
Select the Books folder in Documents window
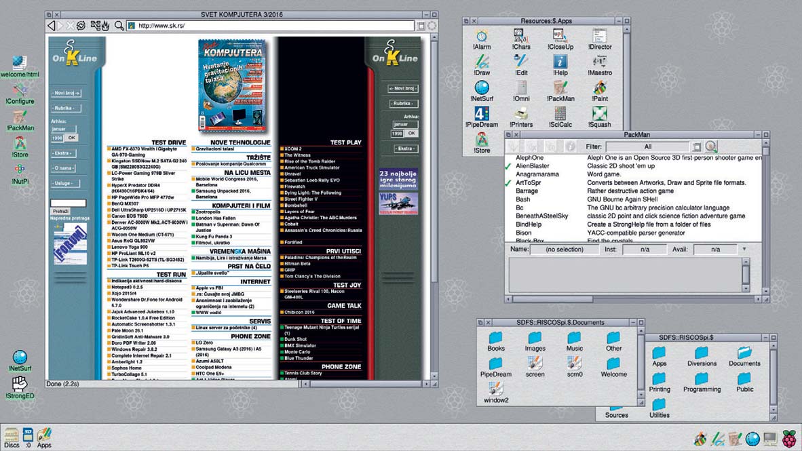coord(495,342)
